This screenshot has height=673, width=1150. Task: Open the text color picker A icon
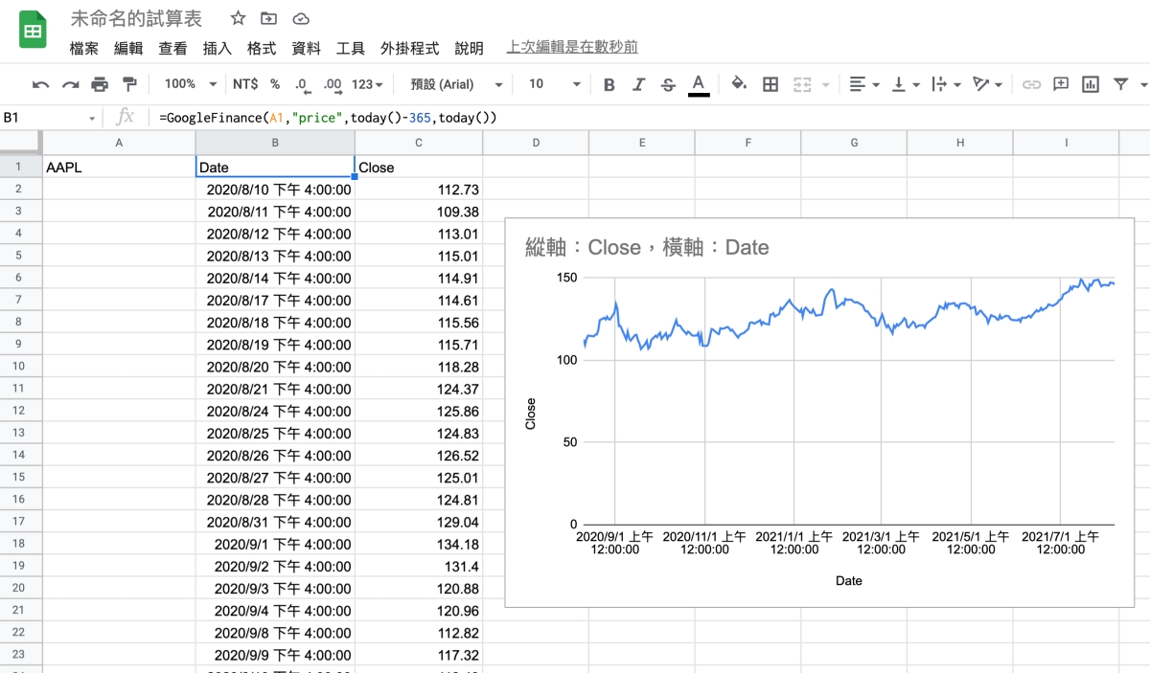point(699,84)
